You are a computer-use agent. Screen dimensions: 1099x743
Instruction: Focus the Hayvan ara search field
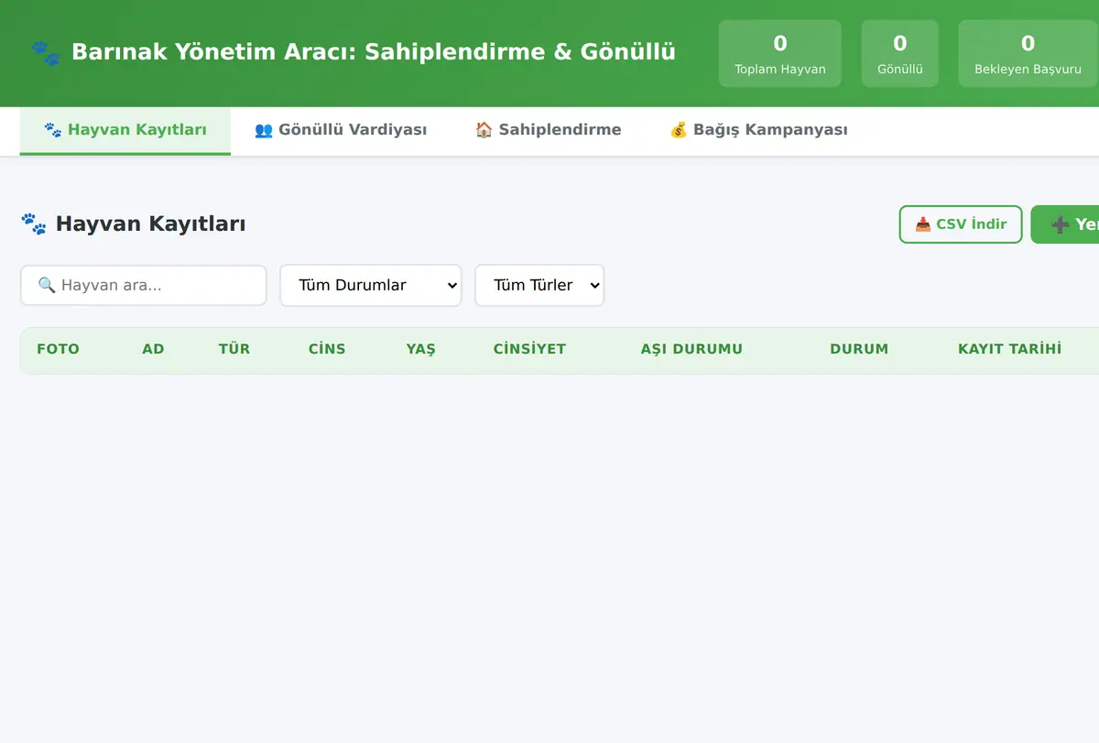(x=144, y=285)
